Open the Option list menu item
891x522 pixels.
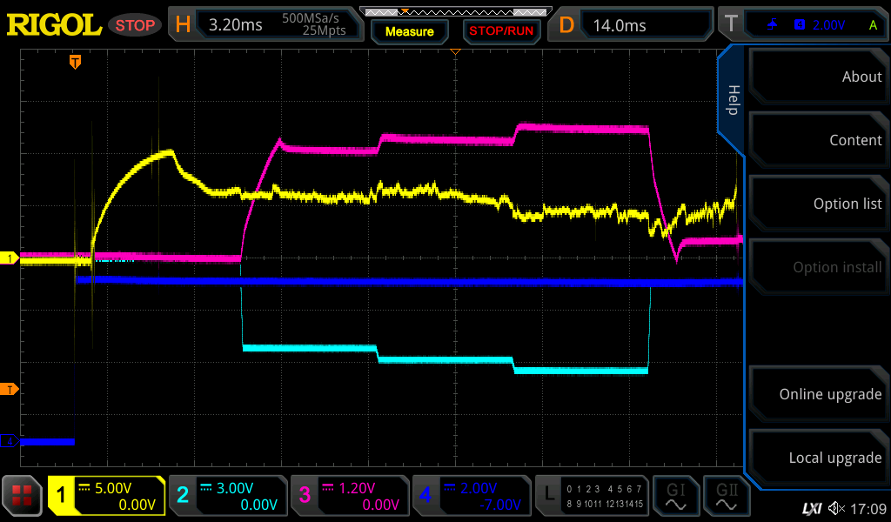click(818, 204)
